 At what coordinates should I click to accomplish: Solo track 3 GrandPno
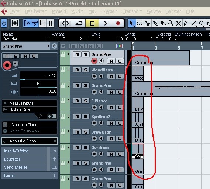tap(86, 85)
